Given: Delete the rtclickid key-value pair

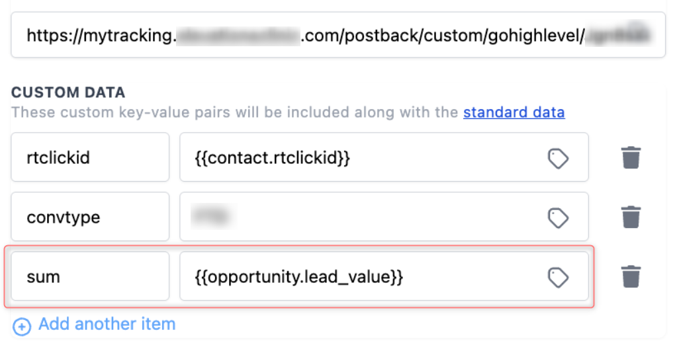Looking at the screenshot, I should (x=631, y=157).
